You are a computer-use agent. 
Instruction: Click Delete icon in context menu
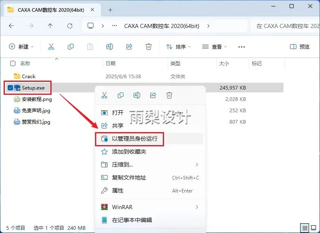pyautogui.click(x=169, y=95)
